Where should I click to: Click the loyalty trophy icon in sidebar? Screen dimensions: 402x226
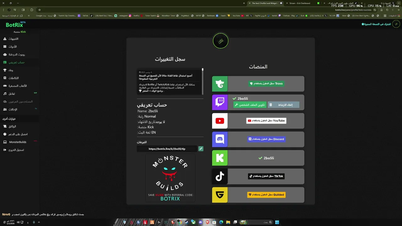point(5,70)
